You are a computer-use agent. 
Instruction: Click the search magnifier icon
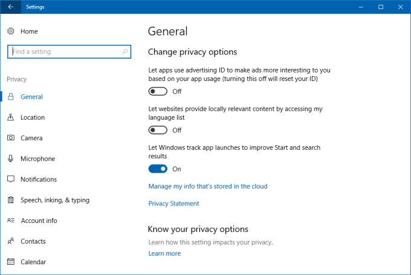(125, 52)
